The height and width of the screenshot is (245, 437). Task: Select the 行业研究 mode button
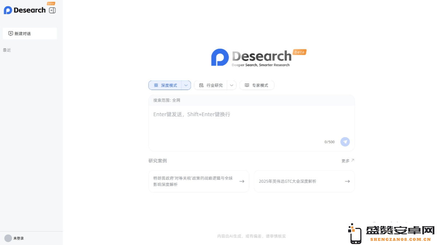click(210, 85)
